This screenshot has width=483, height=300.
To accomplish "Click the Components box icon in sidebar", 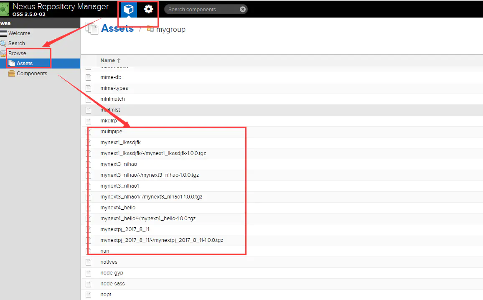I will pos(12,73).
